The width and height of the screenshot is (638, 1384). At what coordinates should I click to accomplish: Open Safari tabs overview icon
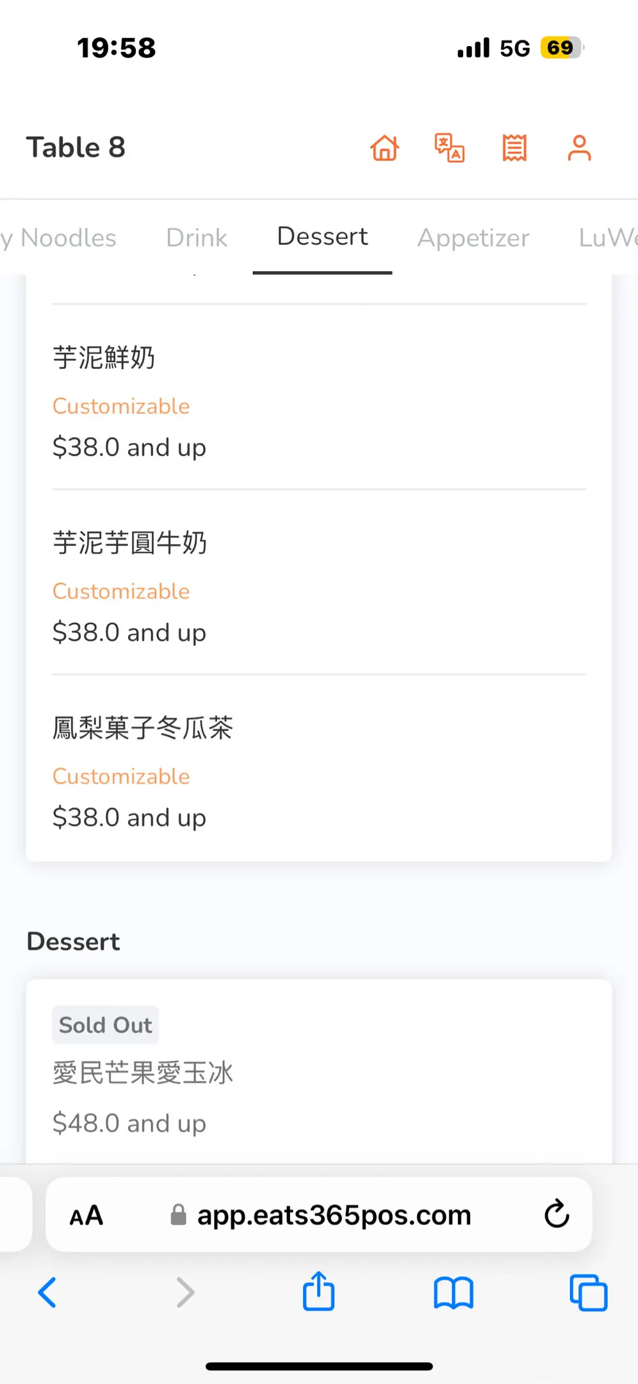[588, 1292]
